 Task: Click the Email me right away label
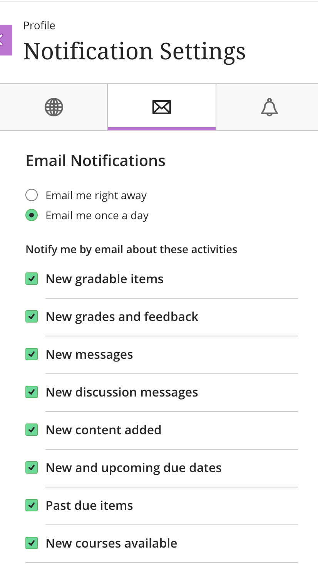tap(96, 196)
